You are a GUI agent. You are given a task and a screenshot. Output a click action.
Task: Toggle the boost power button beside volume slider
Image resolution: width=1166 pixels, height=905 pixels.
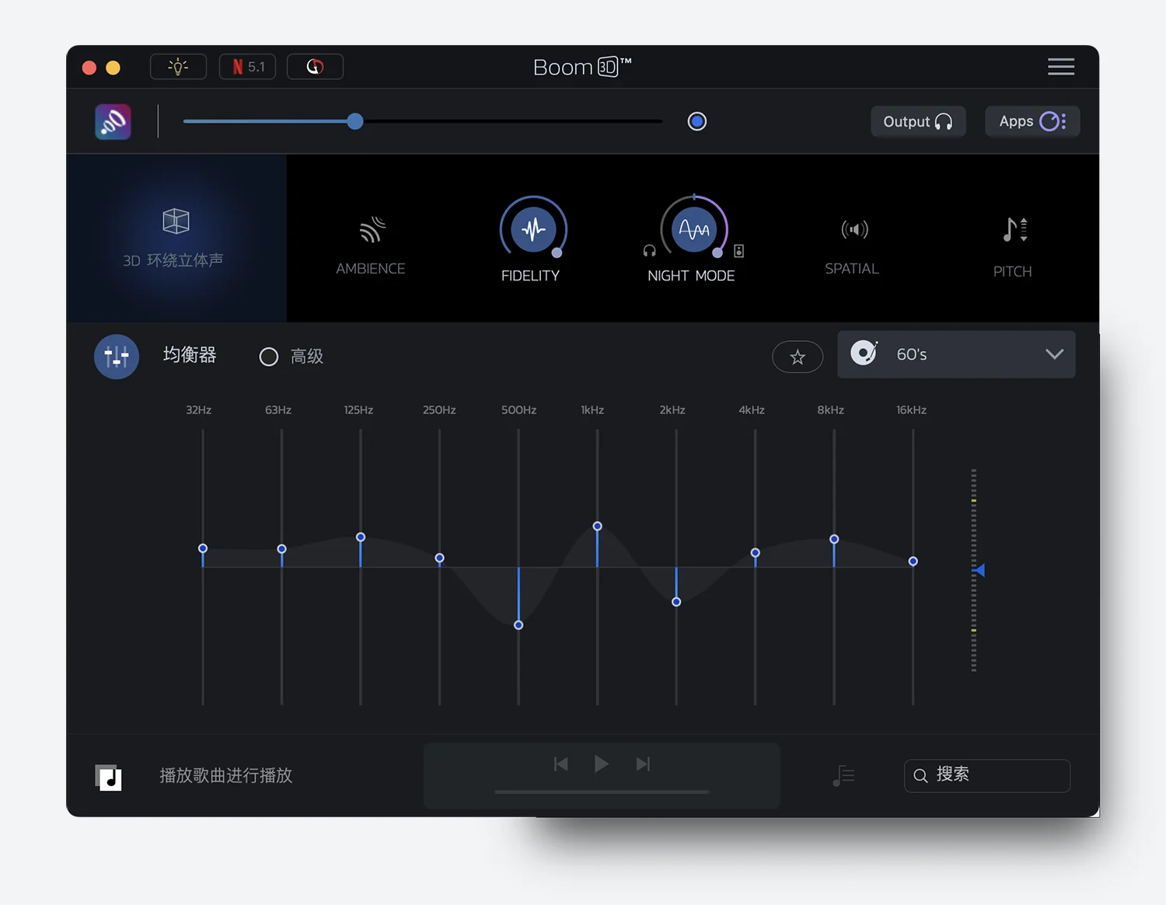click(x=697, y=121)
